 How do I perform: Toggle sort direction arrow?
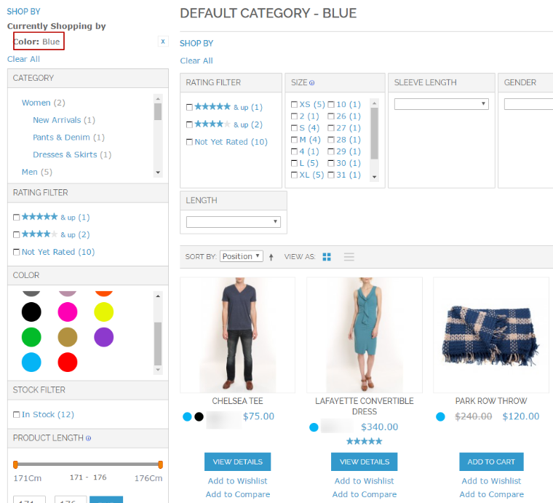(271, 257)
